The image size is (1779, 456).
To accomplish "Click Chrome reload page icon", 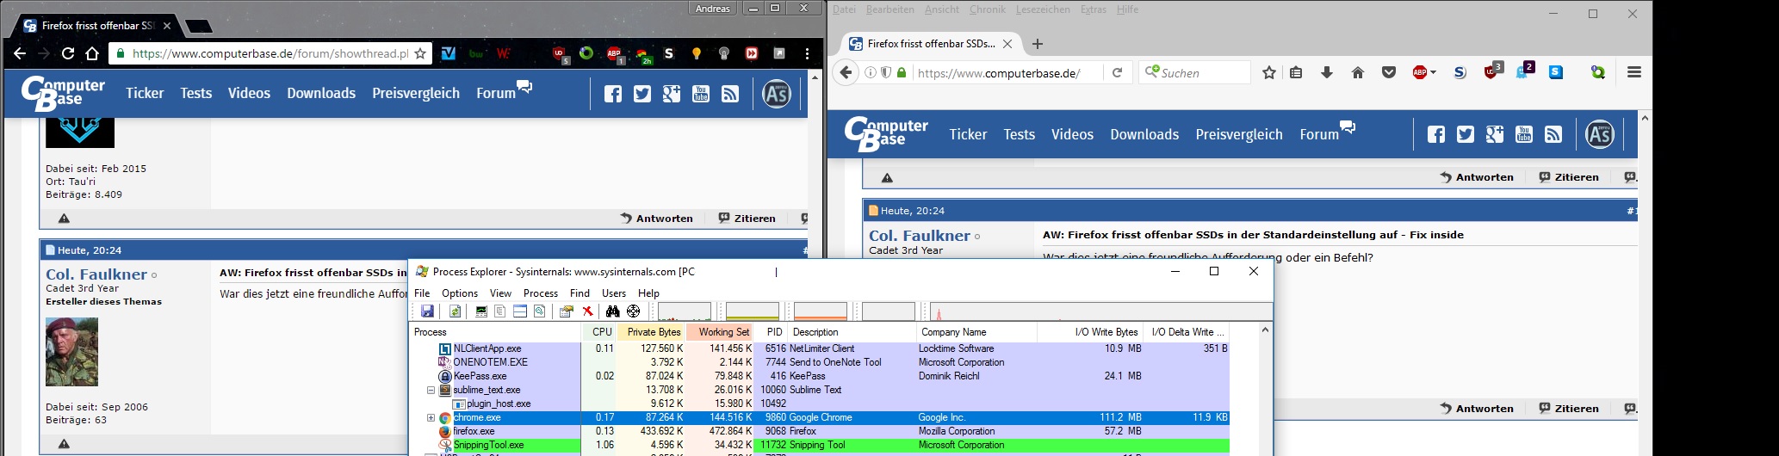I will [67, 53].
